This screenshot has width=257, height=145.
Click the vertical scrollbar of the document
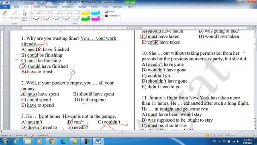[x=255, y=44]
